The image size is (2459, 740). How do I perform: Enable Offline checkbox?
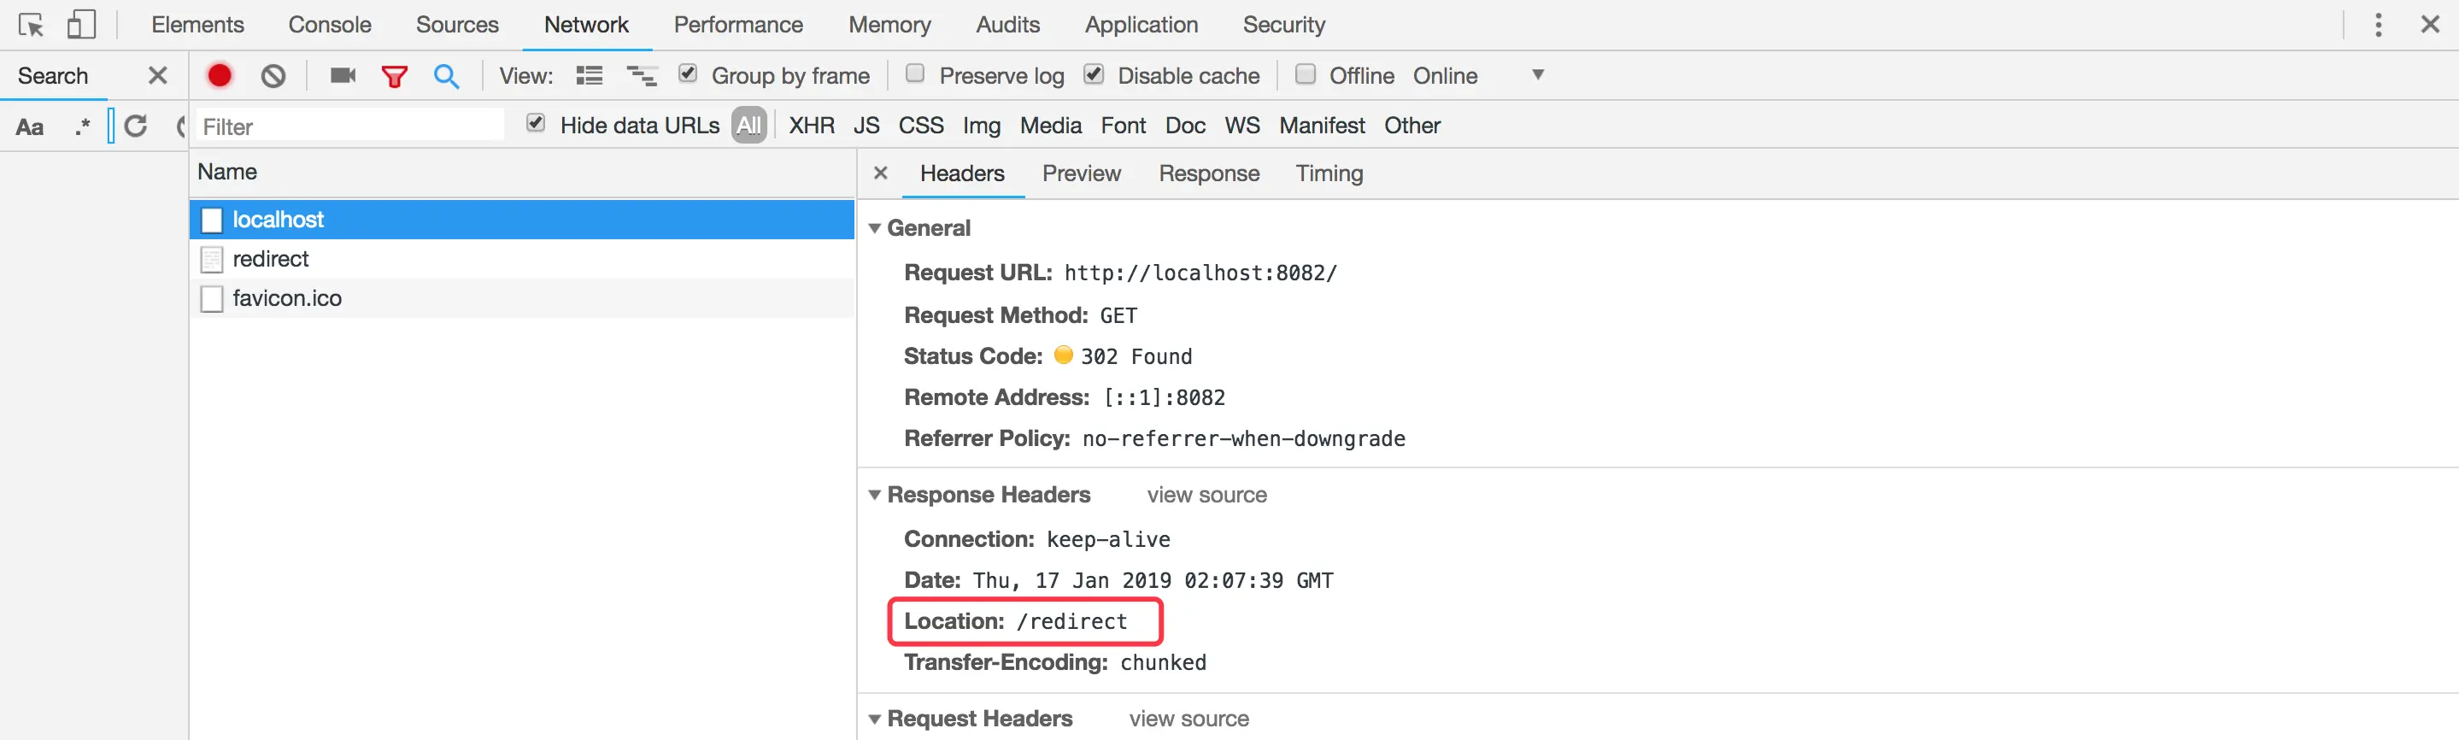(1306, 73)
